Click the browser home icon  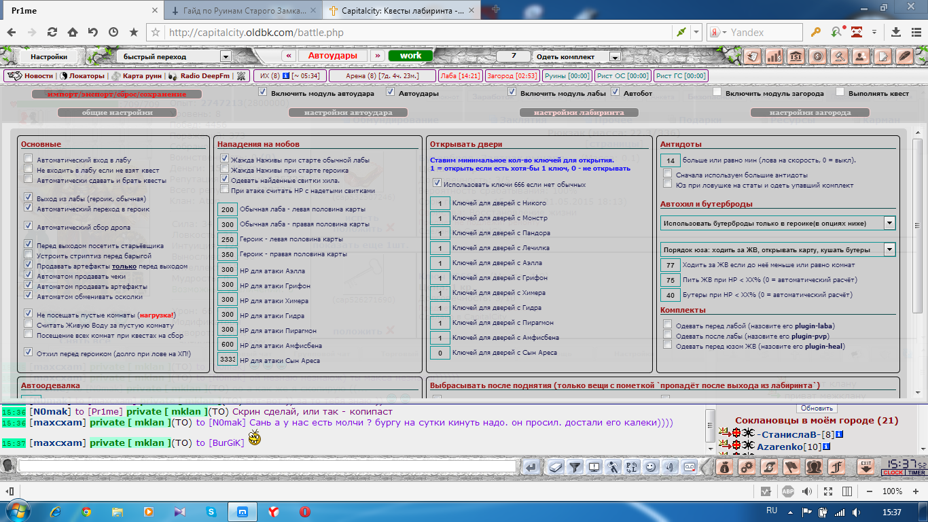click(x=72, y=32)
